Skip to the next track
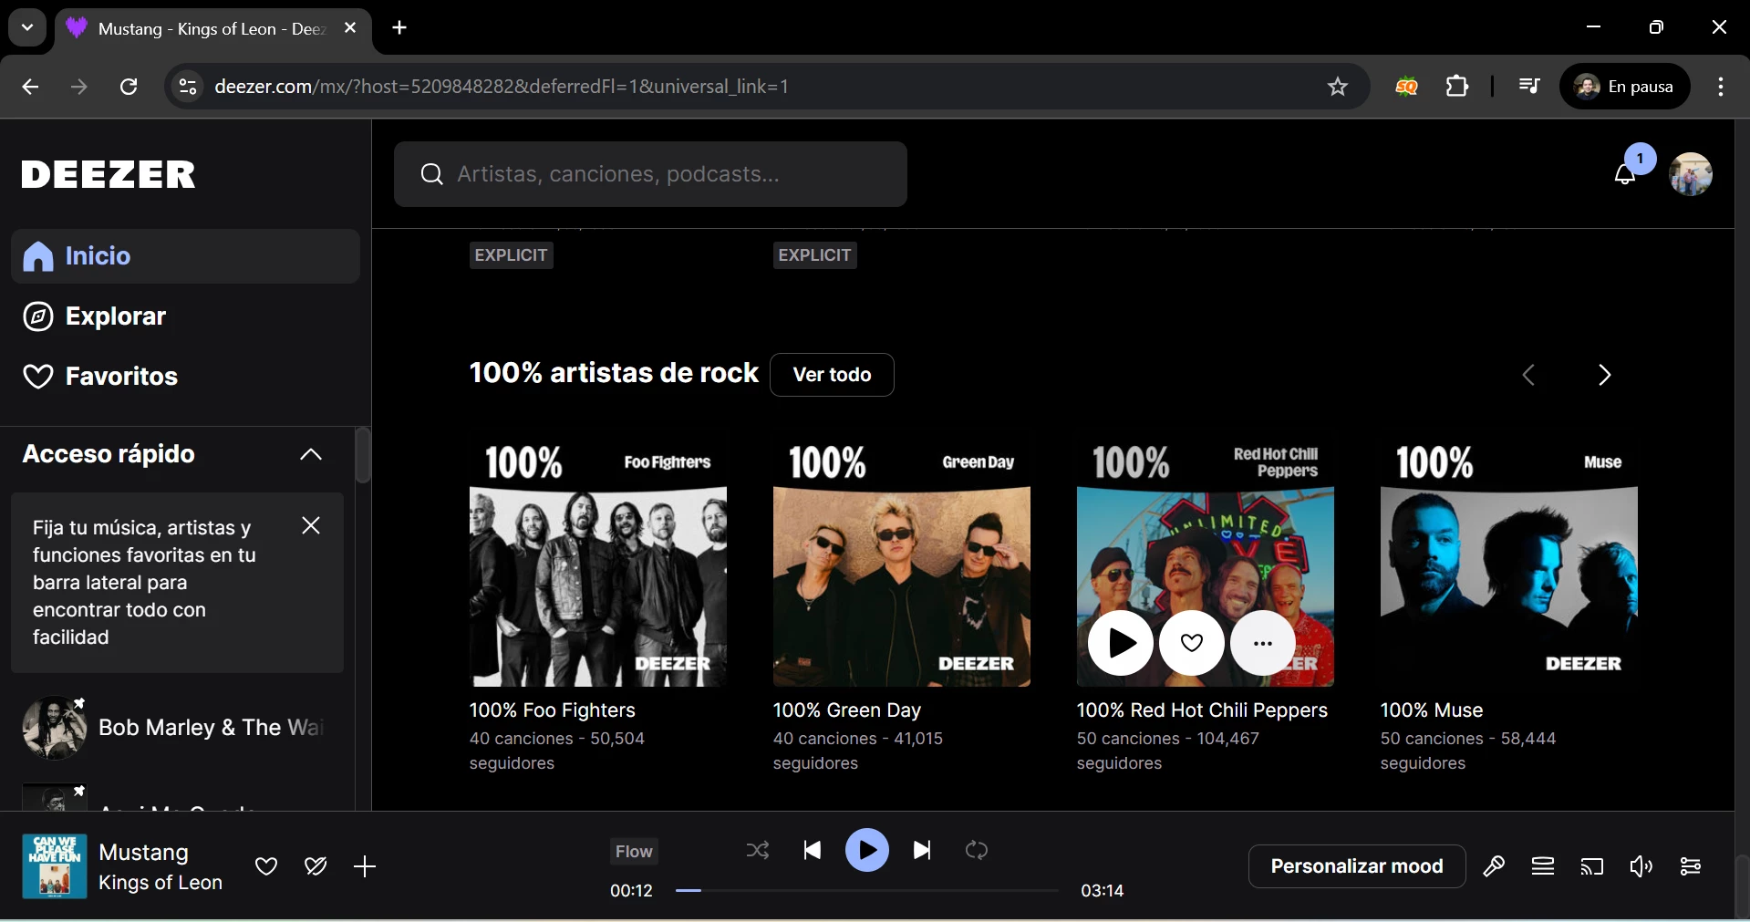Screen dimensions: 1750x922 click(922, 851)
